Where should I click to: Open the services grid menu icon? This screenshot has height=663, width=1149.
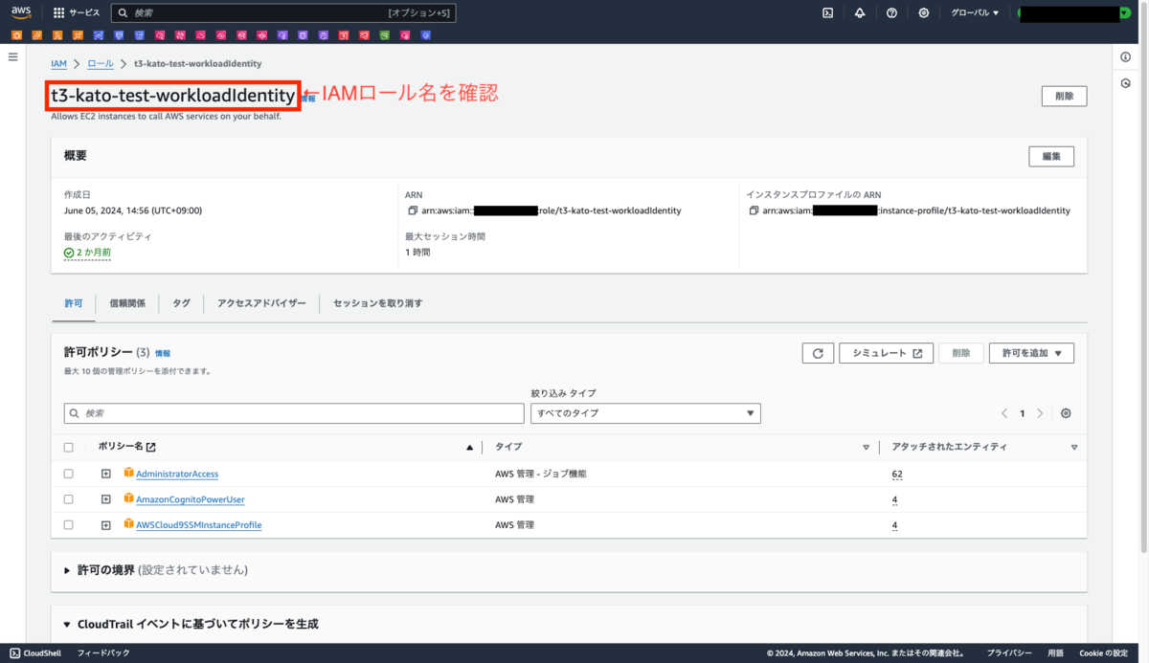click(x=58, y=13)
